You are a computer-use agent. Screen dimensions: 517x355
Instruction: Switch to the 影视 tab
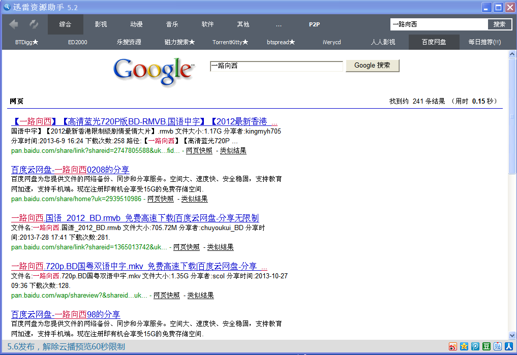tap(101, 24)
